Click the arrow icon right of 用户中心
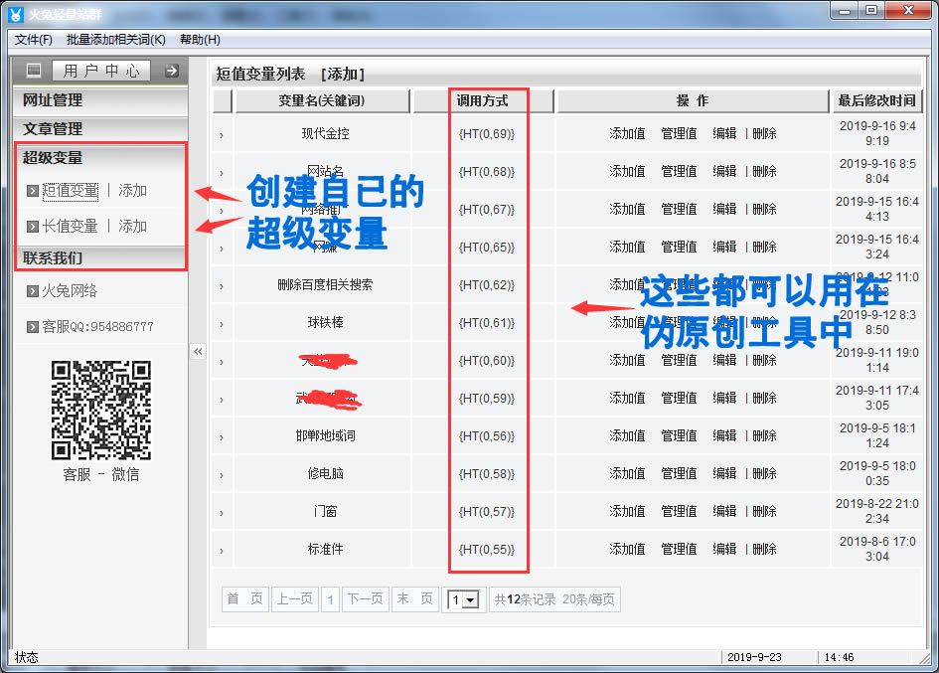 coord(171,71)
